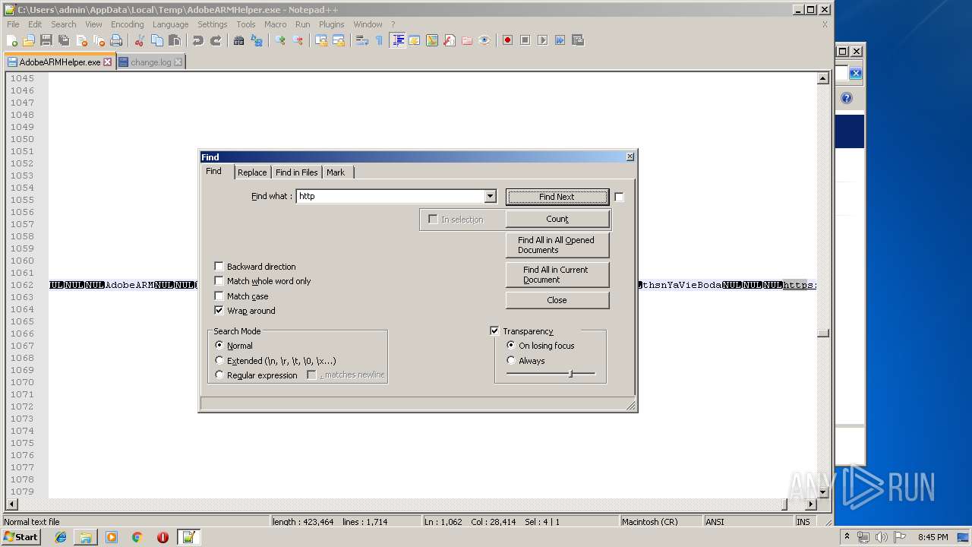Click the vertical scrollbar thumb in editor
This screenshot has height=547, width=972.
pos(822,333)
